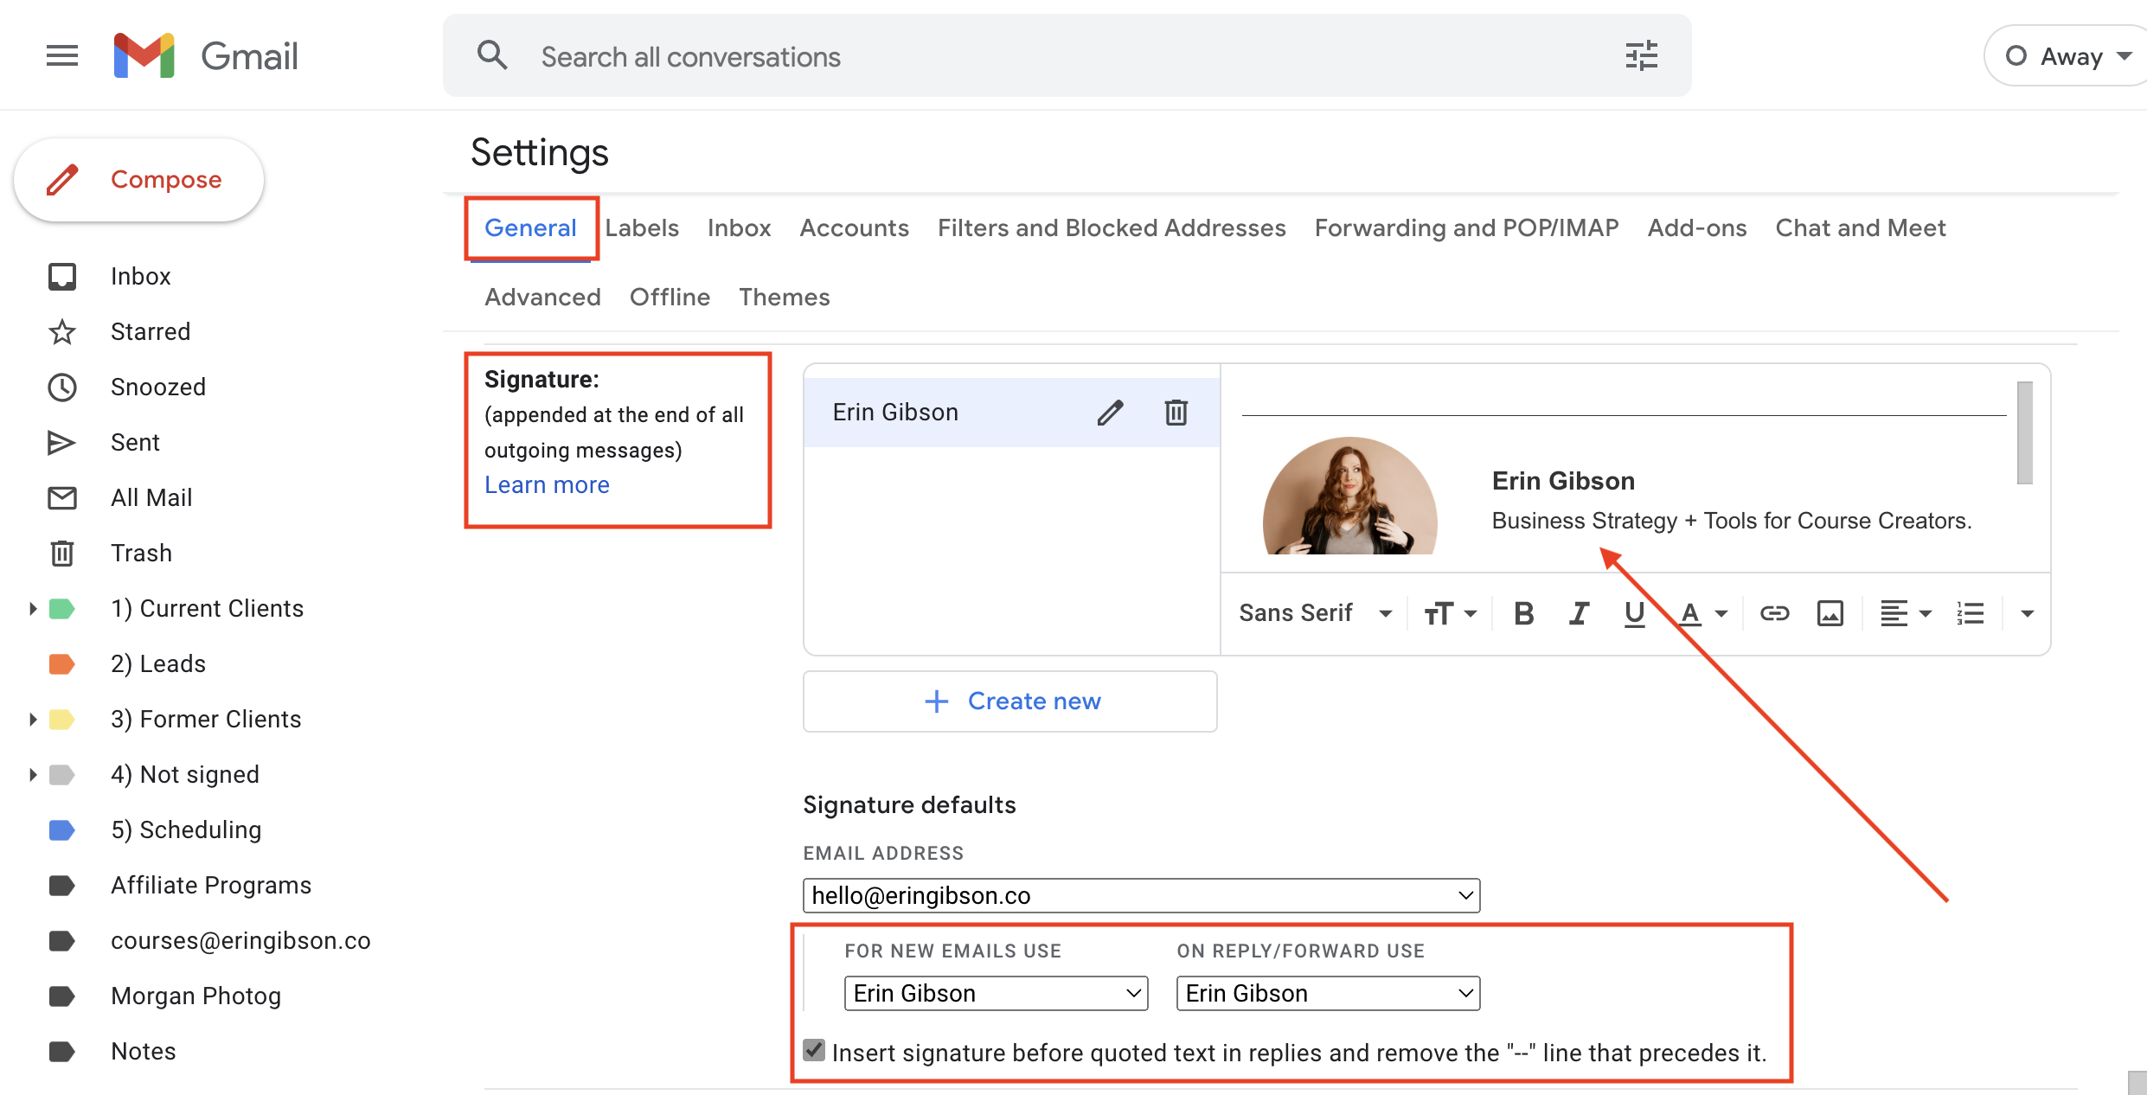Open the courses@eringibson.co label
Viewport: 2147px width, 1095px height.
click(240, 940)
